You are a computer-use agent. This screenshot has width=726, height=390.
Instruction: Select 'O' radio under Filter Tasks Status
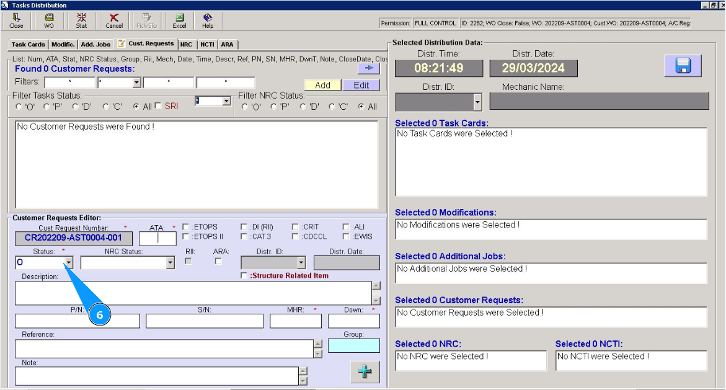point(19,107)
